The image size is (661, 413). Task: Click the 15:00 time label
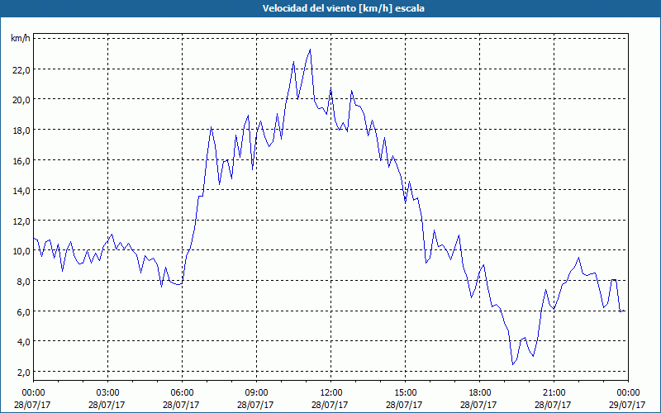coord(405,393)
